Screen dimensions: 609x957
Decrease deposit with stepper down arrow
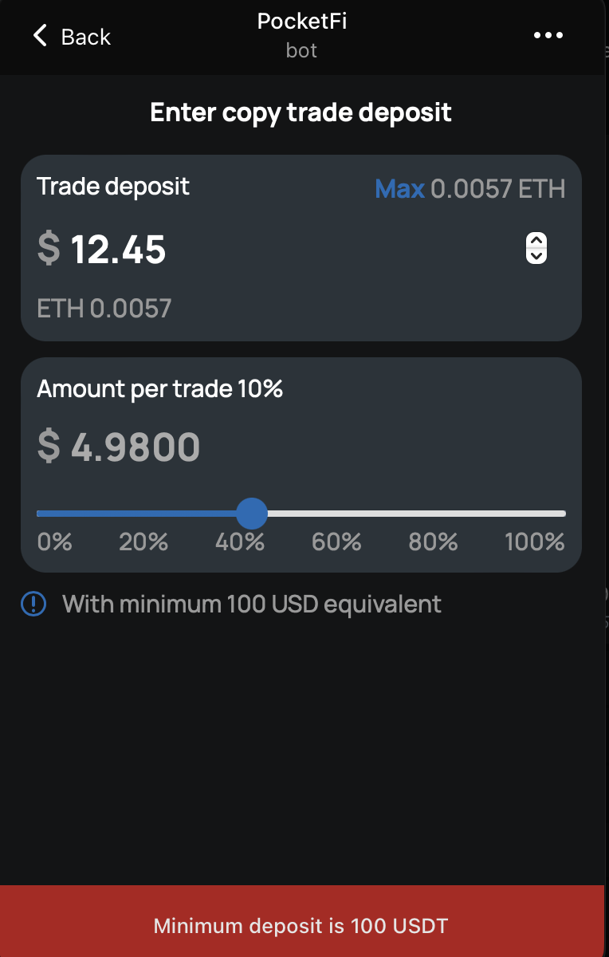pos(536,256)
